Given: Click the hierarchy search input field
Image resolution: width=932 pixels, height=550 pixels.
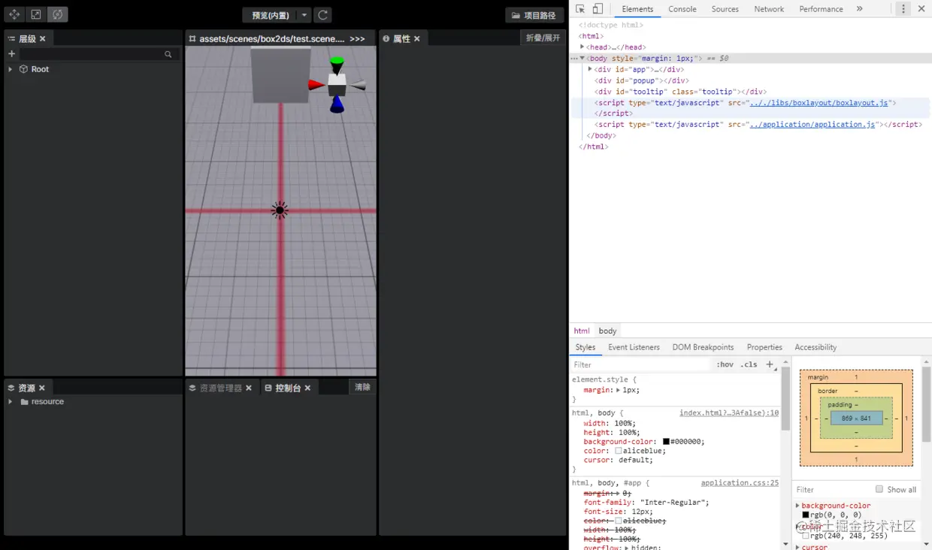Looking at the screenshot, I should (x=91, y=54).
